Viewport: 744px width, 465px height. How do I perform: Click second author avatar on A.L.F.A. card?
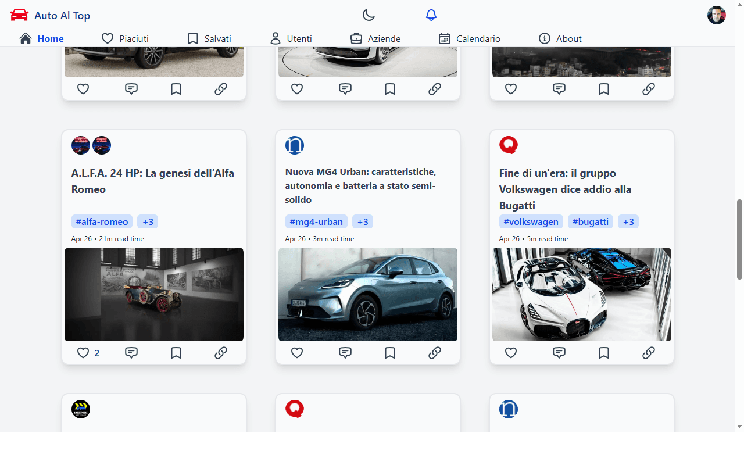[x=102, y=145]
